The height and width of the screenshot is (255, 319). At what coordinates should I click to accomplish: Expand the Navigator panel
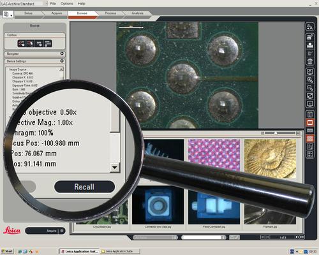click(x=62, y=54)
